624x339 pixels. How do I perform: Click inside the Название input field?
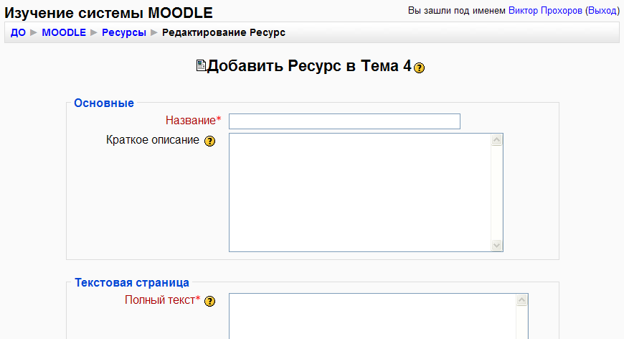[344, 121]
